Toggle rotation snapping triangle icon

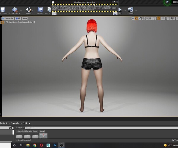(159, 18)
